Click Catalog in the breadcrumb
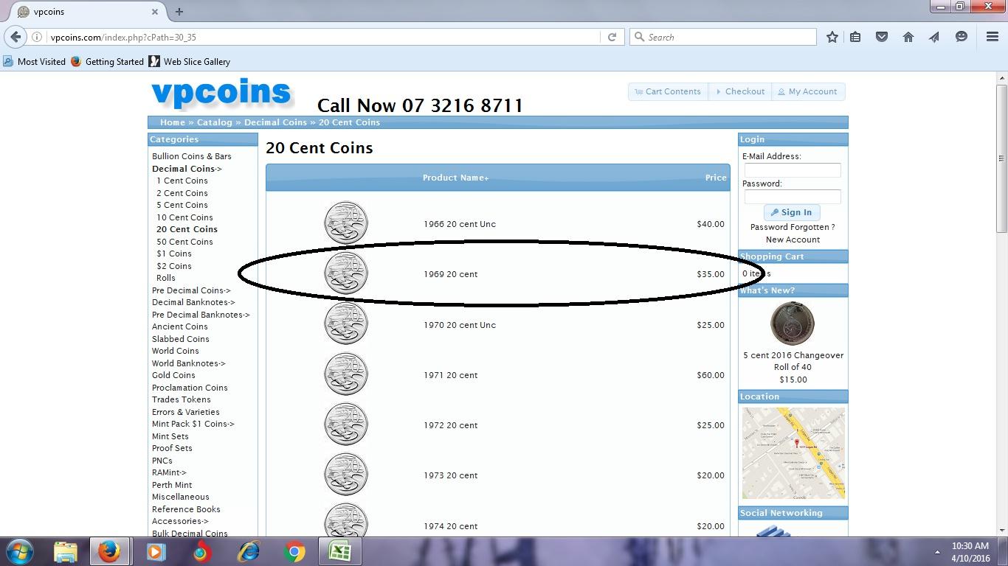The width and height of the screenshot is (1008, 566). 215,122
